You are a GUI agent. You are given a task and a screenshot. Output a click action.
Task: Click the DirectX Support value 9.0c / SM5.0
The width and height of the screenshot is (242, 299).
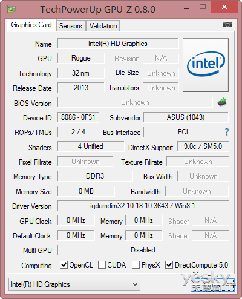pyautogui.click(x=203, y=146)
